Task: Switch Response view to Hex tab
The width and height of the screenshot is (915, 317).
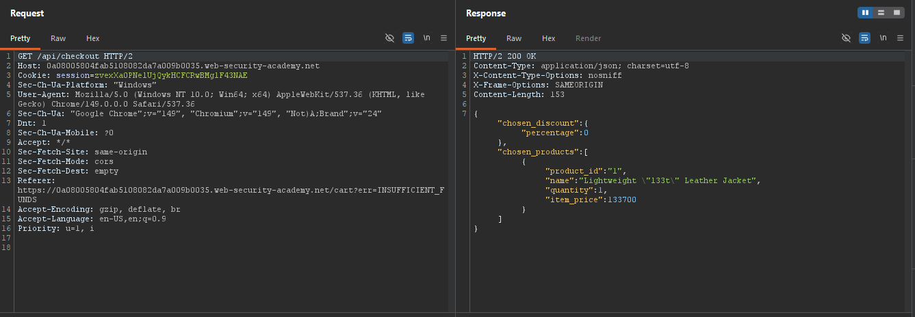Action: (x=549, y=39)
